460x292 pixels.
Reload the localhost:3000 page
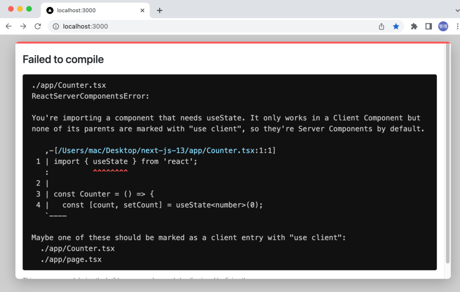(x=38, y=26)
